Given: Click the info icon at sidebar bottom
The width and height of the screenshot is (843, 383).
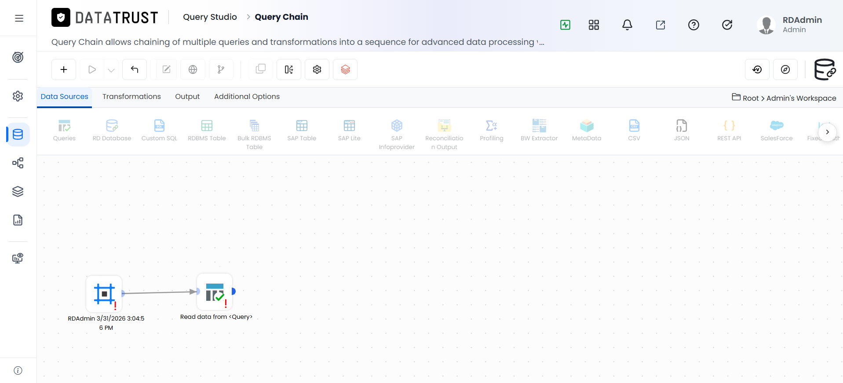Looking at the screenshot, I should point(18,370).
